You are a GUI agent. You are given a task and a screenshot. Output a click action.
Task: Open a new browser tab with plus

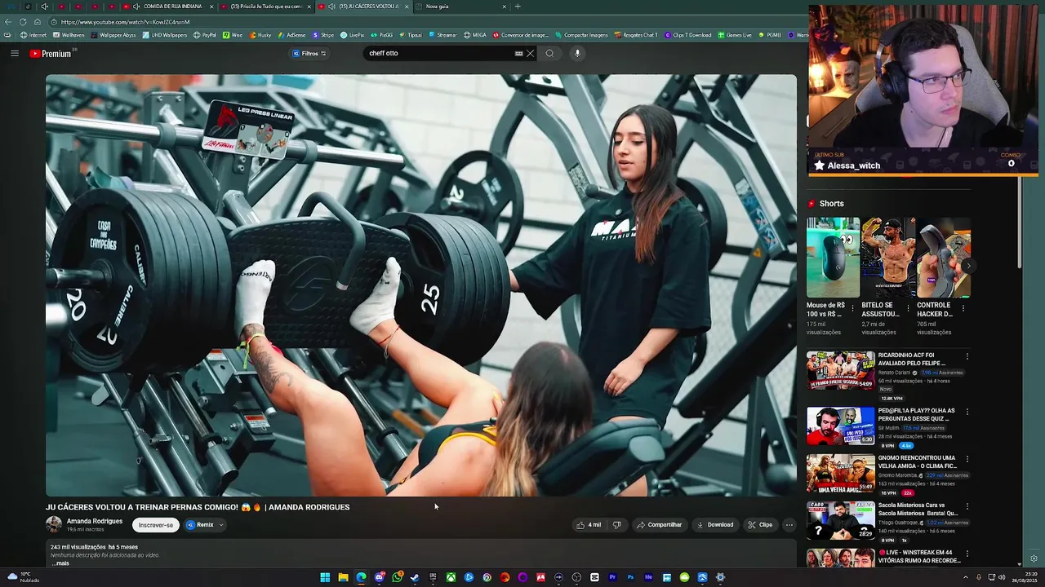(x=517, y=7)
